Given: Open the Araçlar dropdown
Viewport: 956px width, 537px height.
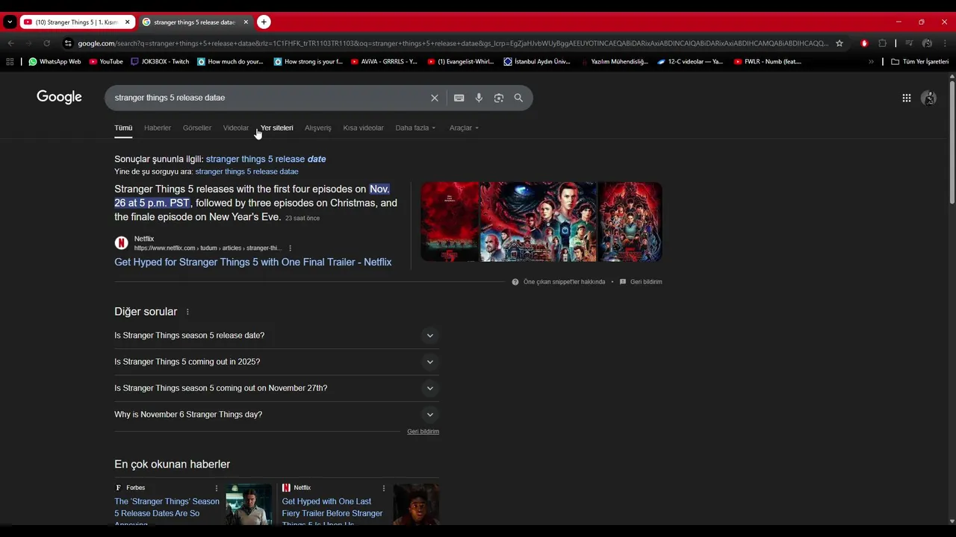Looking at the screenshot, I should [464, 128].
